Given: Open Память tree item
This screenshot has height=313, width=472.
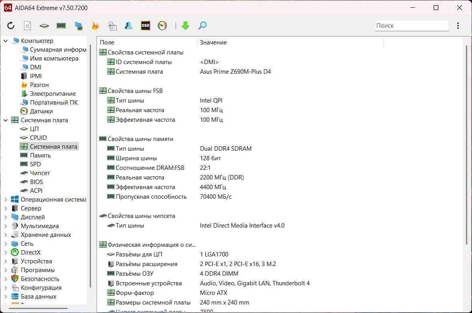Looking at the screenshot, I should [x=40, y=155].
